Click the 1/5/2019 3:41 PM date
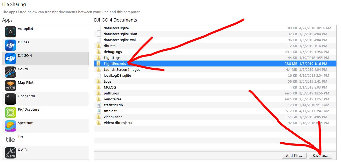Viewport: 341px width, 162px height. (313, 81)
